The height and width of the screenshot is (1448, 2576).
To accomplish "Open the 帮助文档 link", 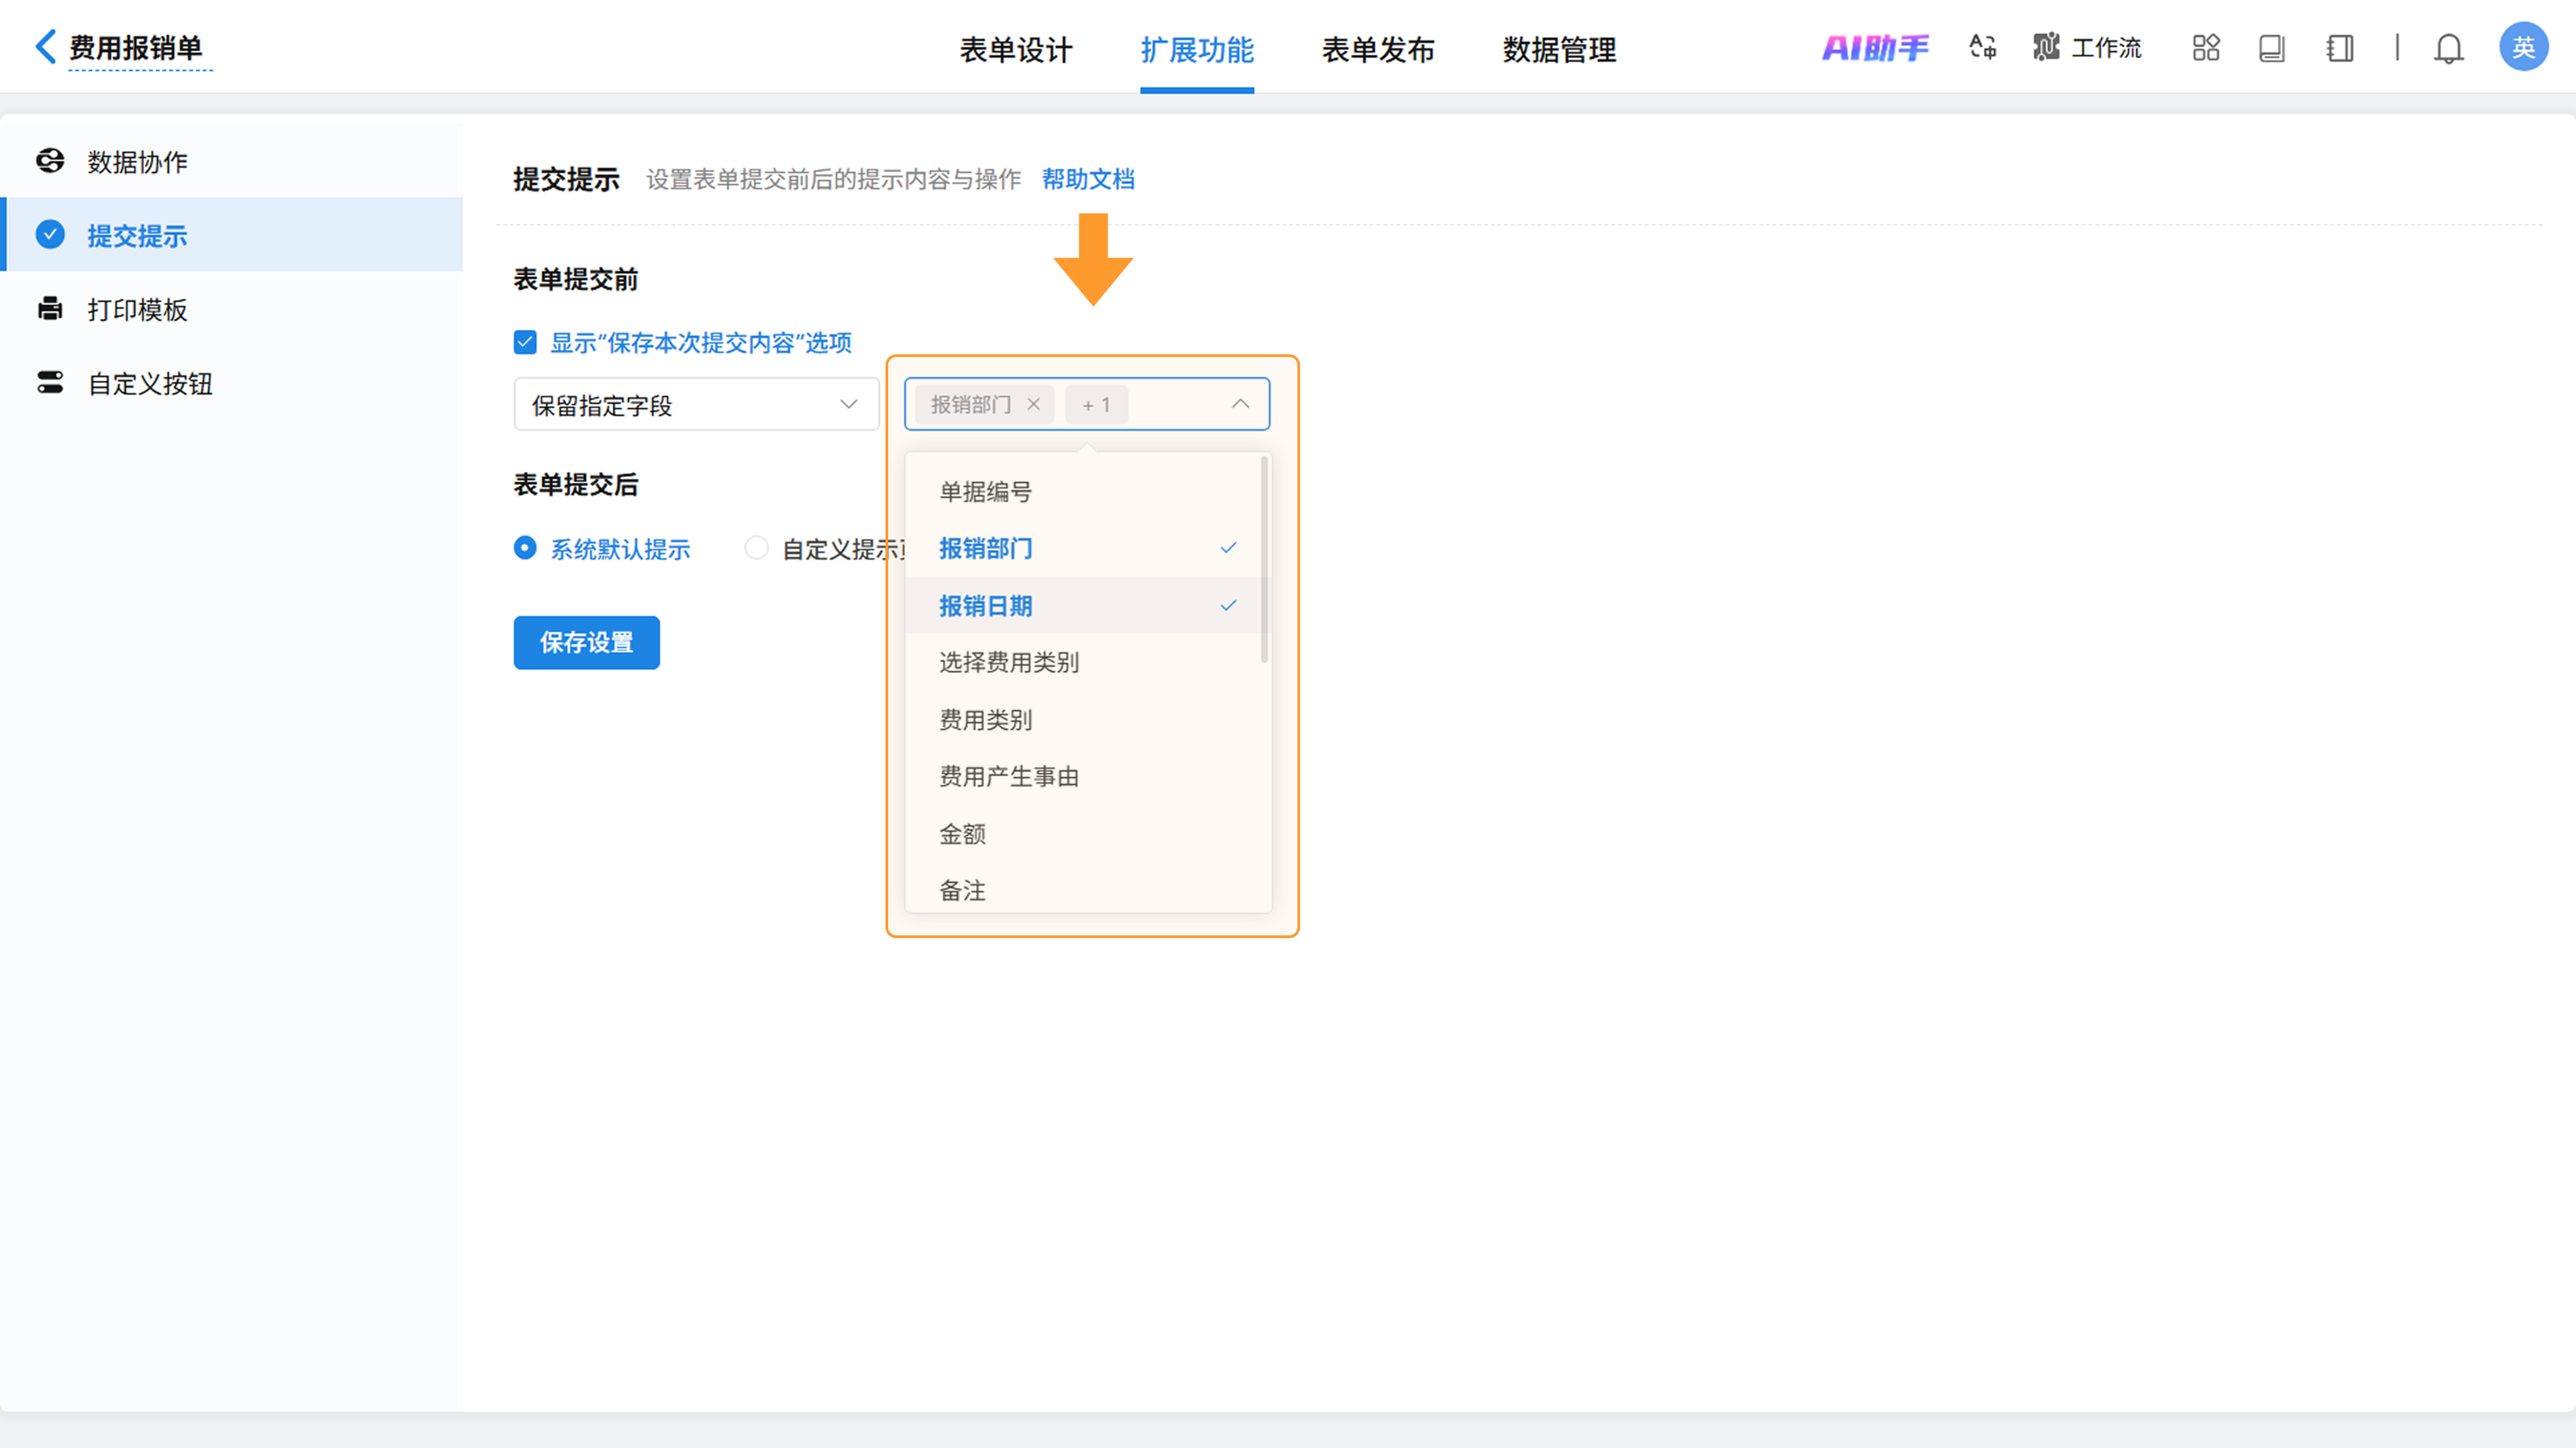I will pos(1087,179).
